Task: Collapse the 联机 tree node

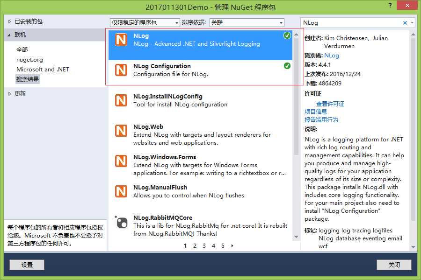Action: (x=9, y=35)
